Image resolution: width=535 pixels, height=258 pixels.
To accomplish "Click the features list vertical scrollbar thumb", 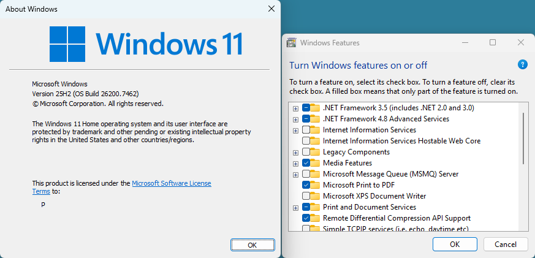I will [x=523, y=138].
